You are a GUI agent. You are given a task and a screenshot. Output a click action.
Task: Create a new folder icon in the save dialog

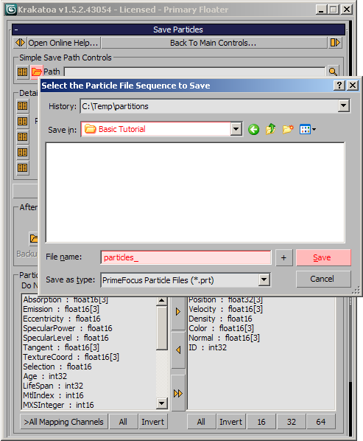[x=288, y=129]
